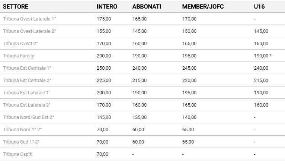The width and height of the screenshot is (285, 164).
Task: Select the Tribuna Ospiti sector name
Action: pyautogui.click(x=17, y=154)
